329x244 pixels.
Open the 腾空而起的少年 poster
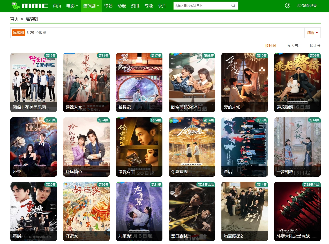tap(192, 83)
